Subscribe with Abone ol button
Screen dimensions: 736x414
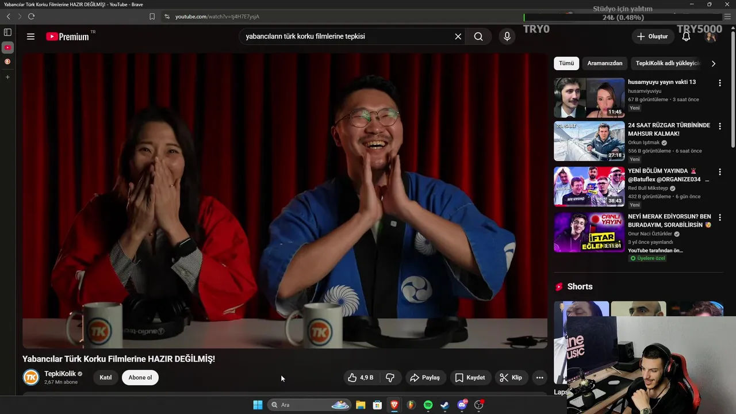[x=140, y=377]
